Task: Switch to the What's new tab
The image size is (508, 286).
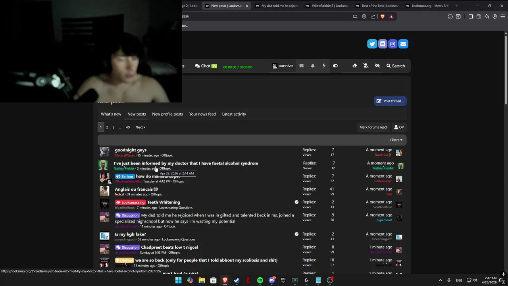Action: point(111,114)
